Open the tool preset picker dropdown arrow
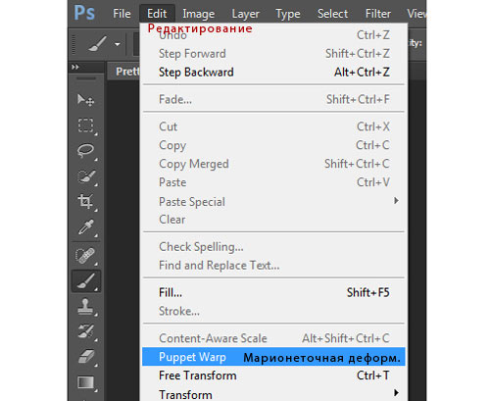The image size is (490, 401). (x=118, y=44)
